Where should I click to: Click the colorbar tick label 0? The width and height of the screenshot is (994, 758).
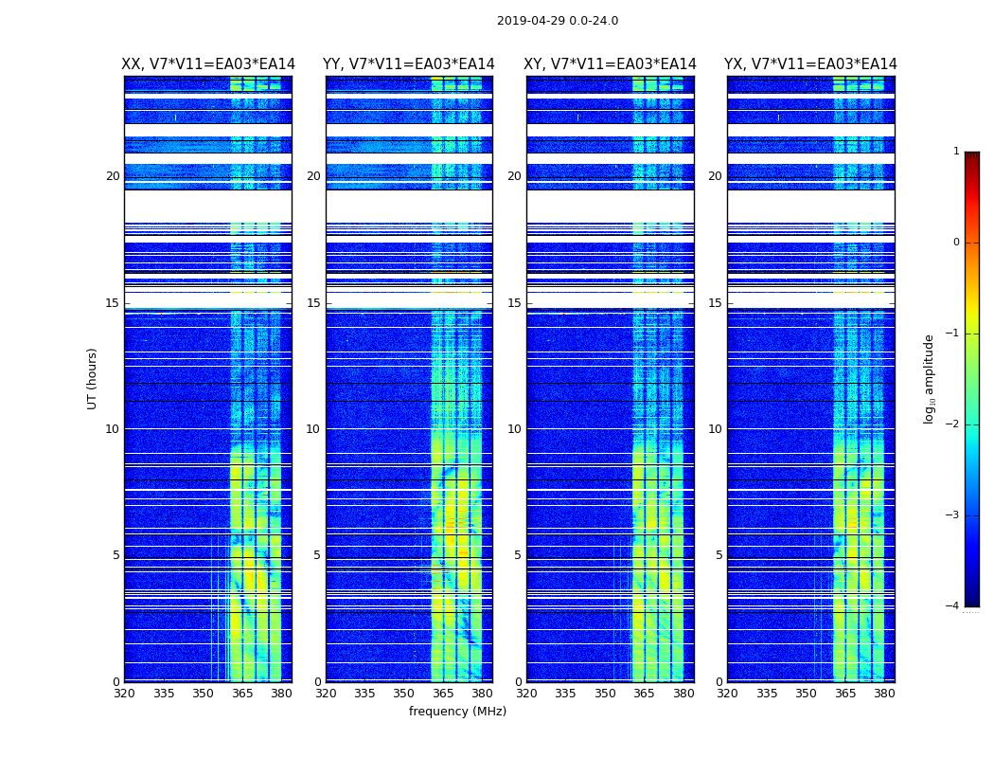pyautogui.click(x=956, y=243)
